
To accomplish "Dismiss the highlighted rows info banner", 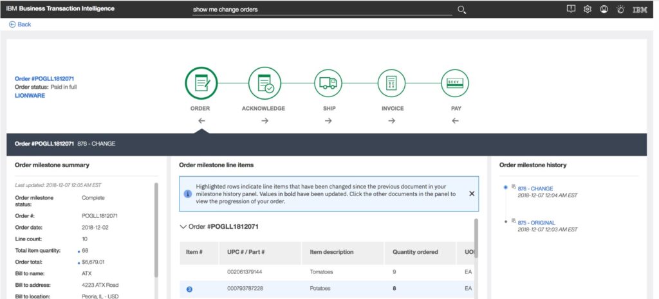I will coord(472,194).
